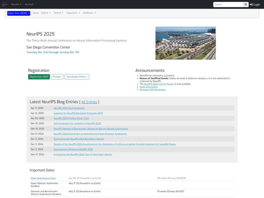Click the Registration 2025 button
The height and width of the screenshot is (198, 264).
[39, 77]
